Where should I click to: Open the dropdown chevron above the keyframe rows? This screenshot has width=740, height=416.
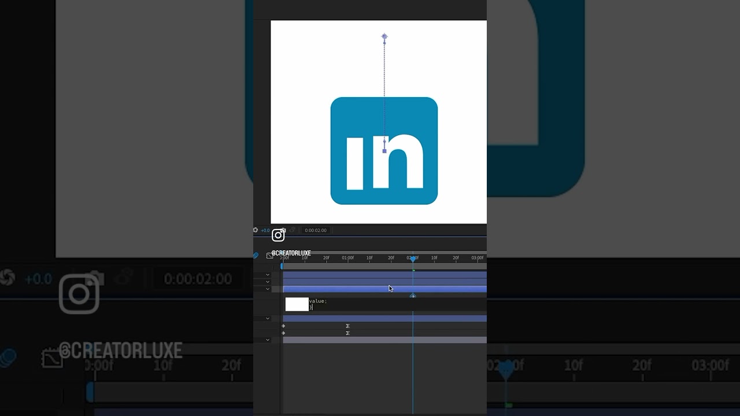(x=268, y=318)
